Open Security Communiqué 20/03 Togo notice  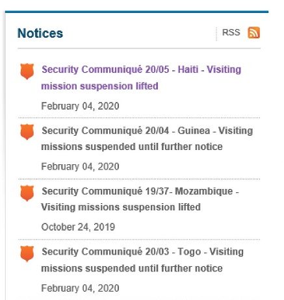tap(142, 260)
